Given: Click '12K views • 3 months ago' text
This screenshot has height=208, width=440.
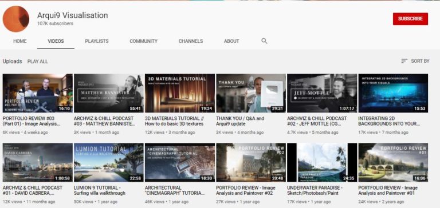Looking at the screenshot, I should pyautogui.click(x=170, y=132).
